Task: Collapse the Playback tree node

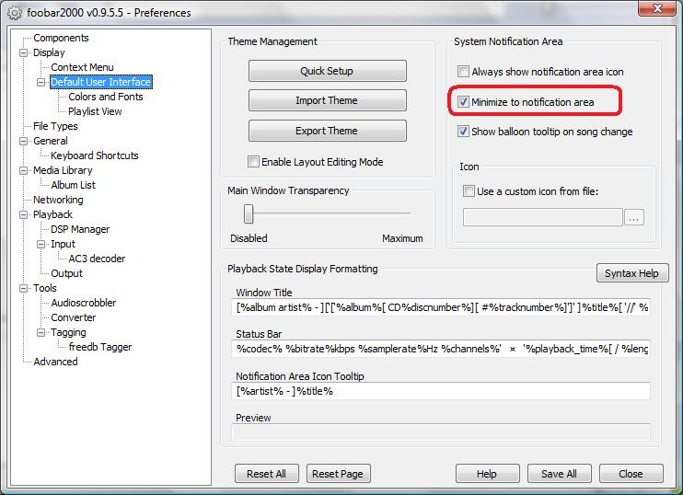Action: [23, 214]
